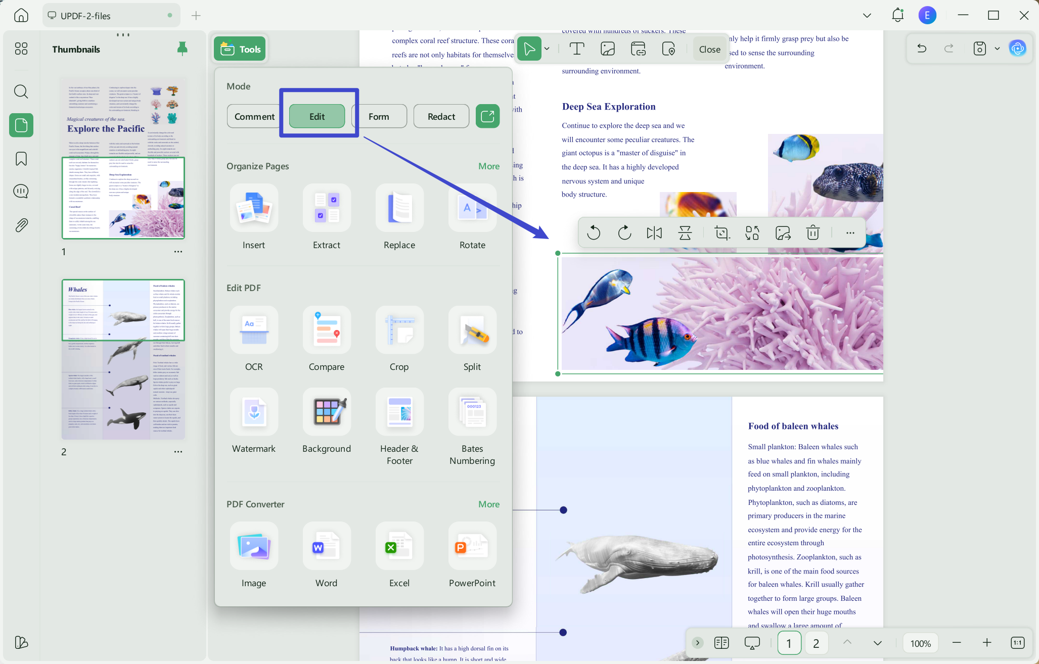1039x664 pixels.
Task: Select page 2 thumbnail
Action: click(123, 359)
